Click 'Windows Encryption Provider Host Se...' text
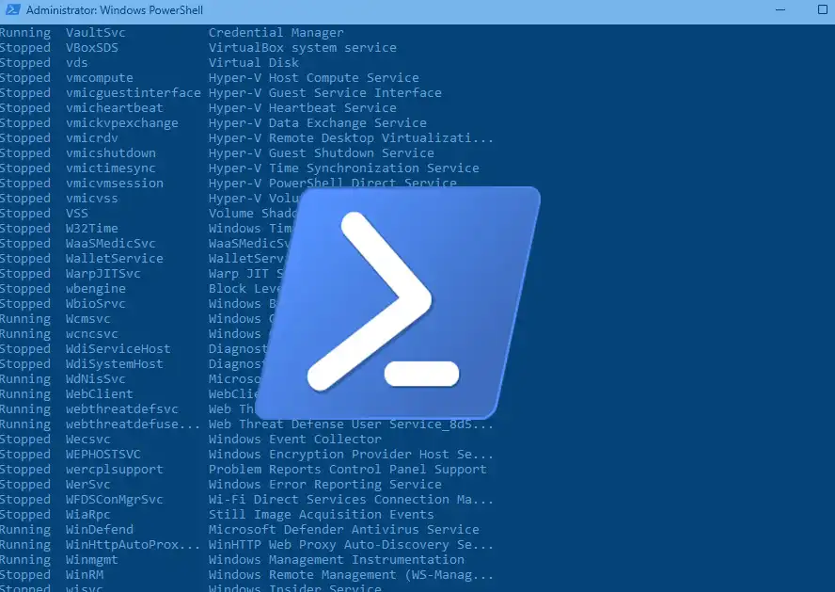The height and width of the screenshot is (592, 835). pos(351,455)
